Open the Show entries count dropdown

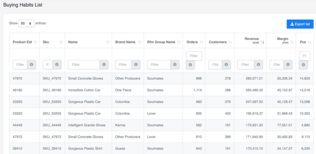[26, 23]
